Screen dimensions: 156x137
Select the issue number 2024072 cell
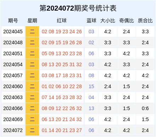[13, 130]
